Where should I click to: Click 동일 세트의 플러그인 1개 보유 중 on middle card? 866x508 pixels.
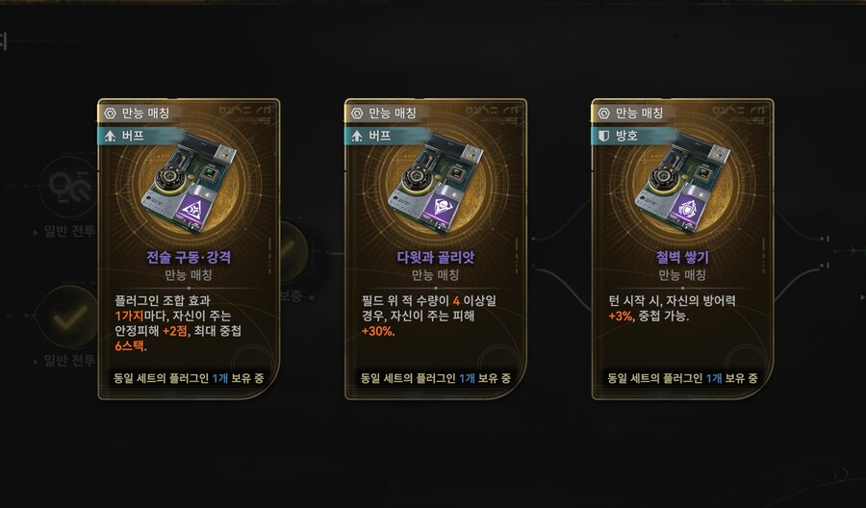[435, 378]
